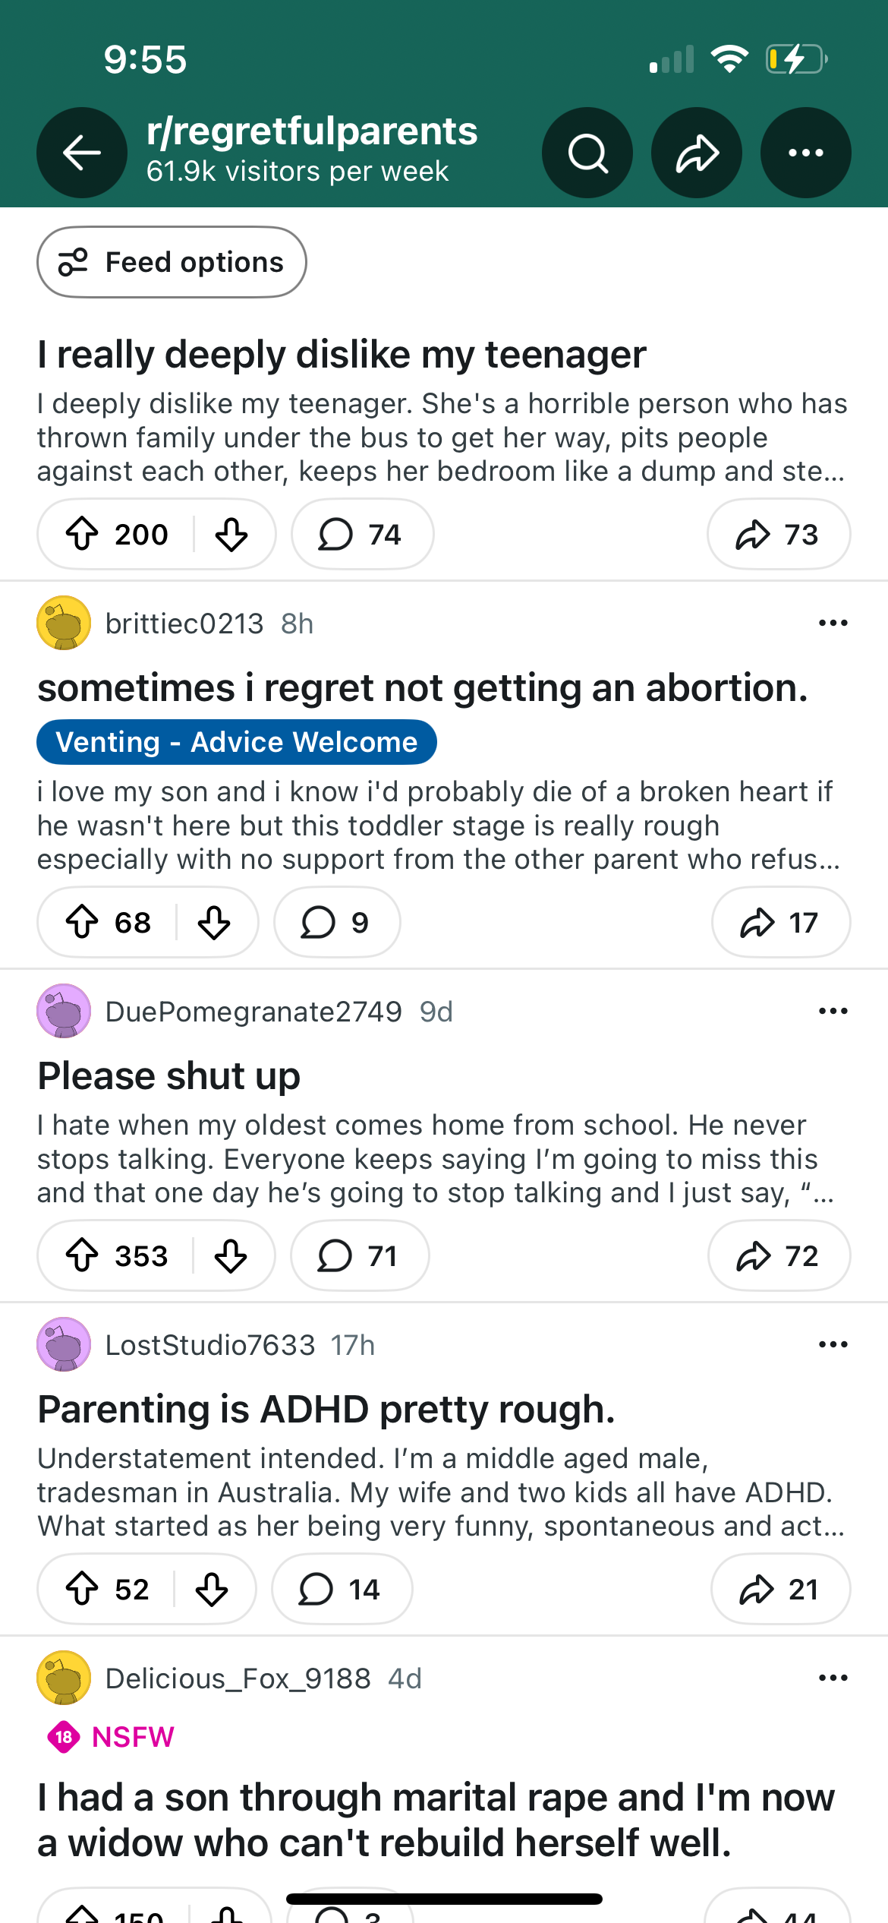Open the subreddit search icon

(x=587, y=153)
